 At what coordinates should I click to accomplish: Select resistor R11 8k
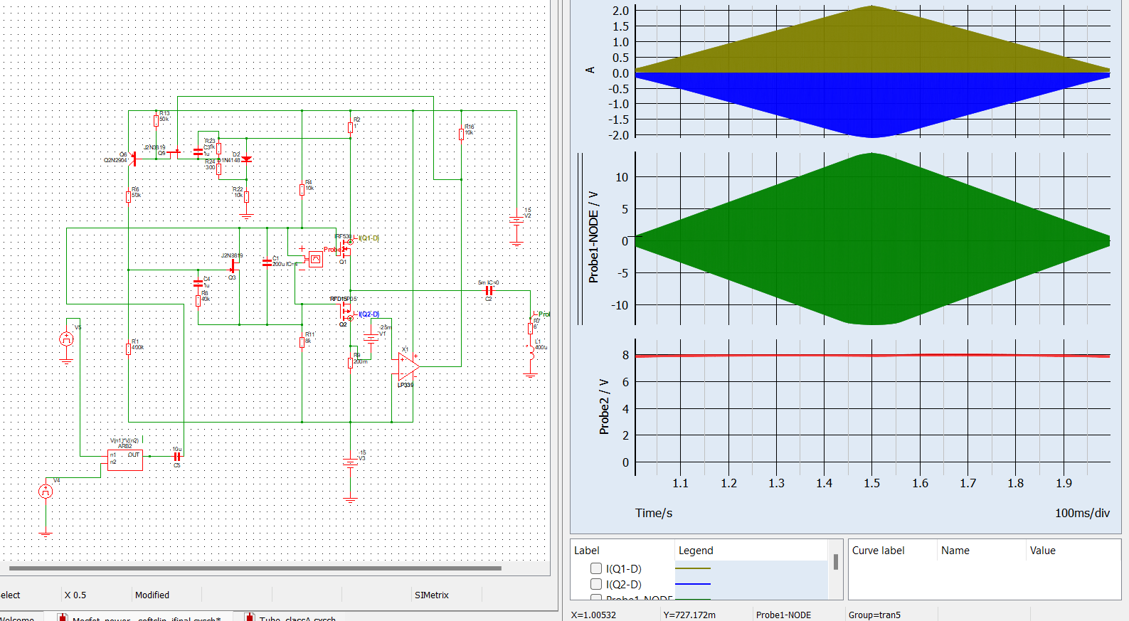point(302,342)
